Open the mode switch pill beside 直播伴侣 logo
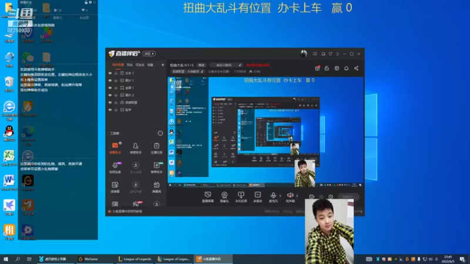Viewport: 470px width, 264px height. tap(149, 53)
